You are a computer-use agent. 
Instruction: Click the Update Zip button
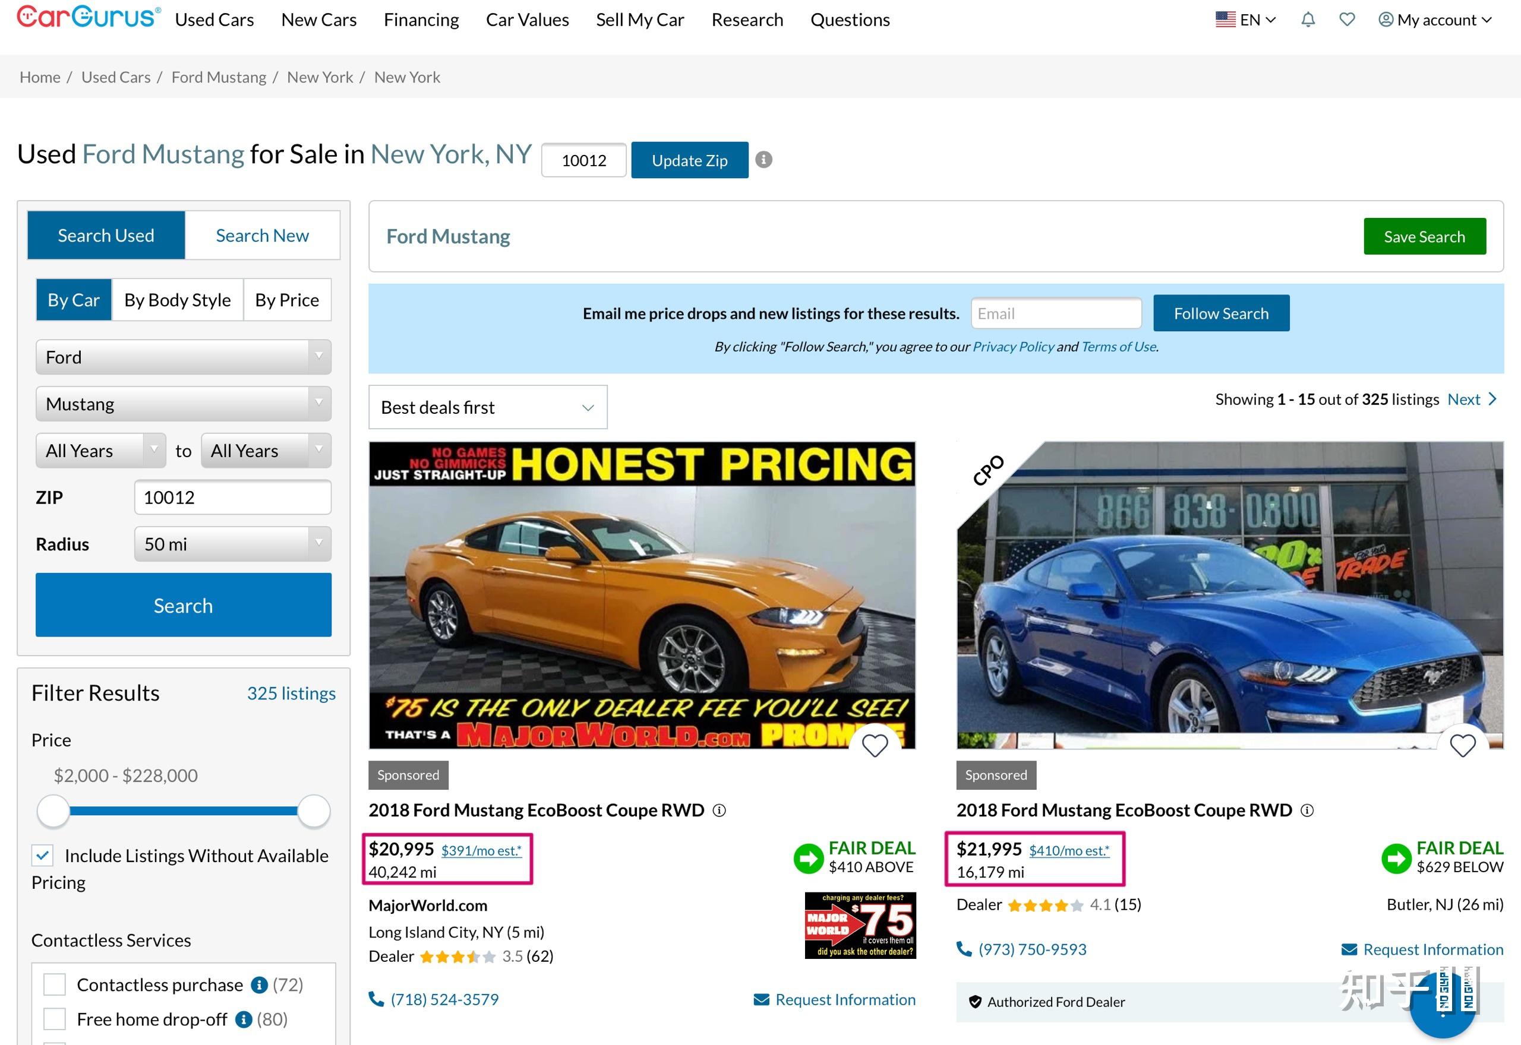click(x=690, y=160)
